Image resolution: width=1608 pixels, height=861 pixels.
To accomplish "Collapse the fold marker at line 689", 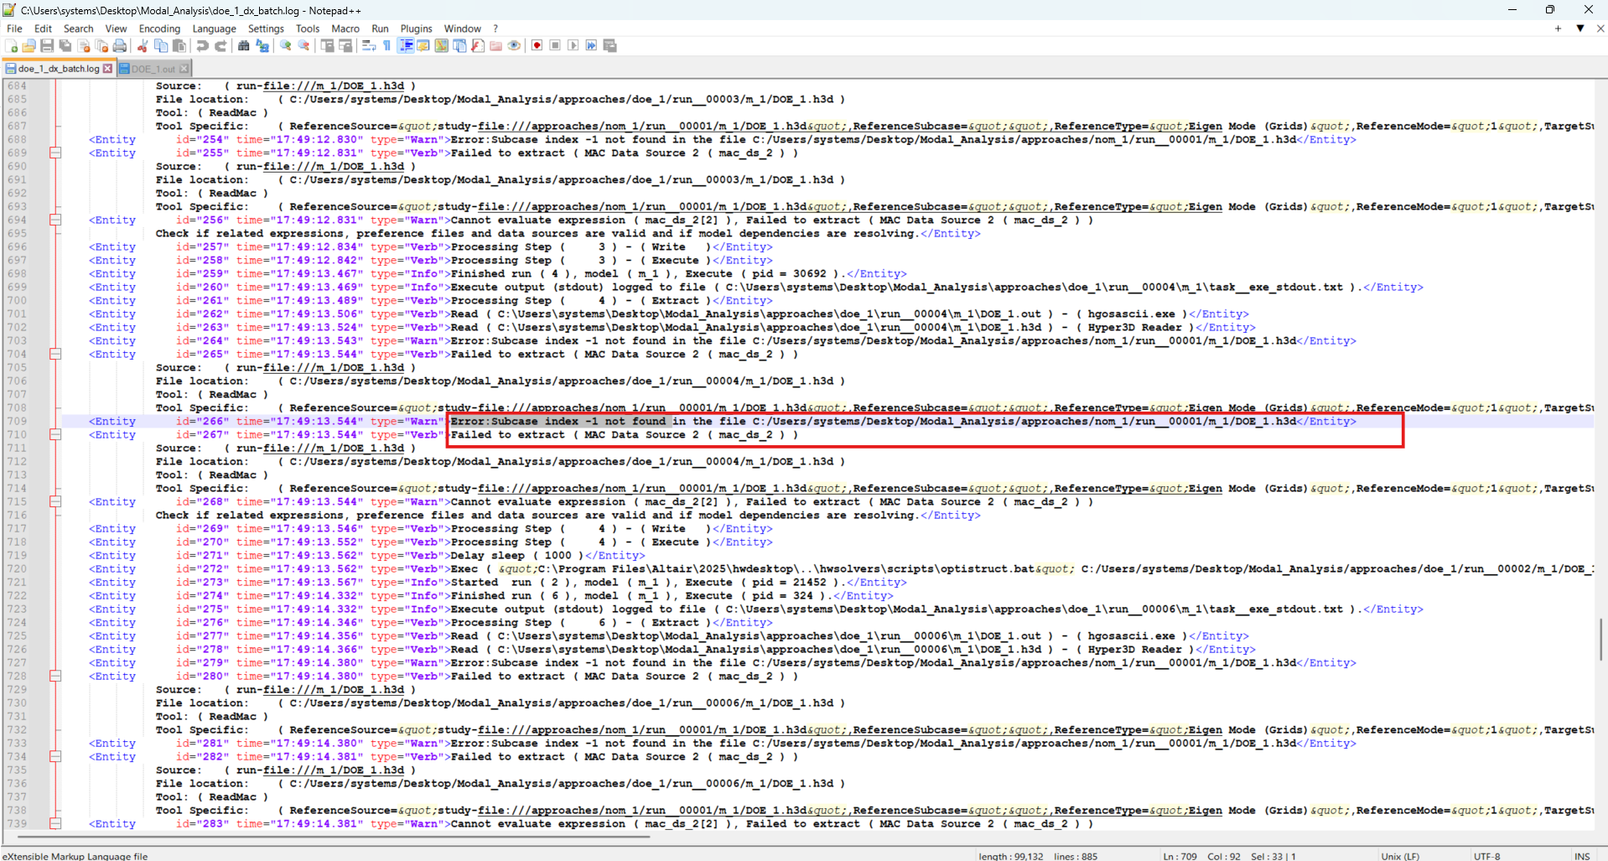I will coord(55,153).
